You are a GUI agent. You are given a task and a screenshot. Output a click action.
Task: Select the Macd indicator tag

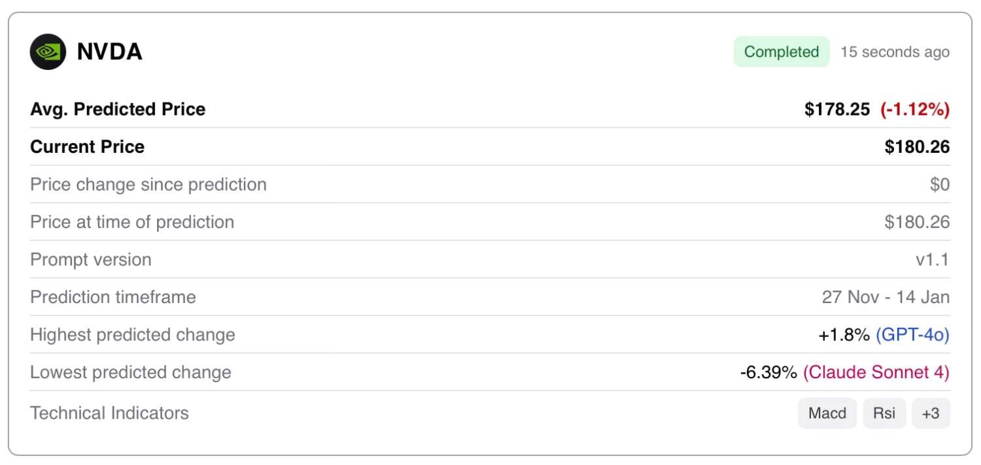pos(827,413)
